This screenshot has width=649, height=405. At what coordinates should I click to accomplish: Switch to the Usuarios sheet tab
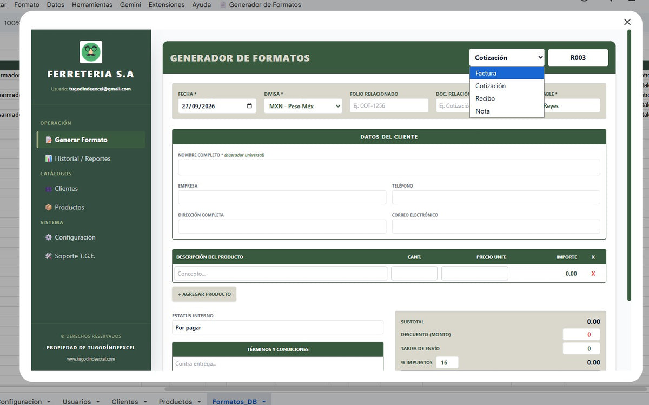point(77,402)
